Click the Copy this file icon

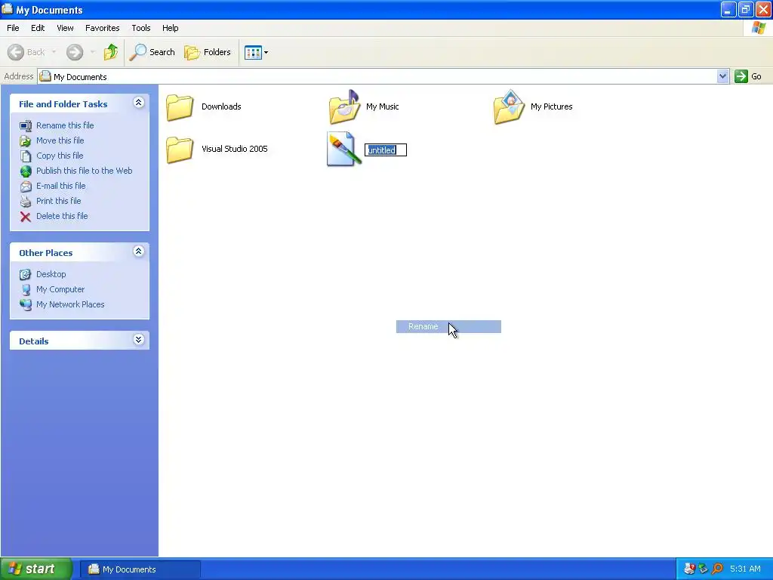pyautogui.click(x=26, y=156)
